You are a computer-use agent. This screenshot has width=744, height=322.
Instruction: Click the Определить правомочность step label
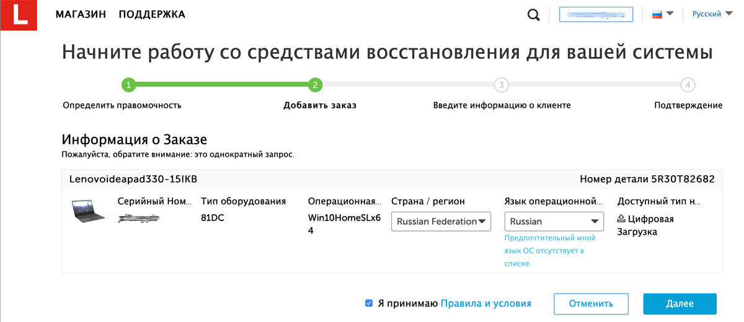(122, 105)
